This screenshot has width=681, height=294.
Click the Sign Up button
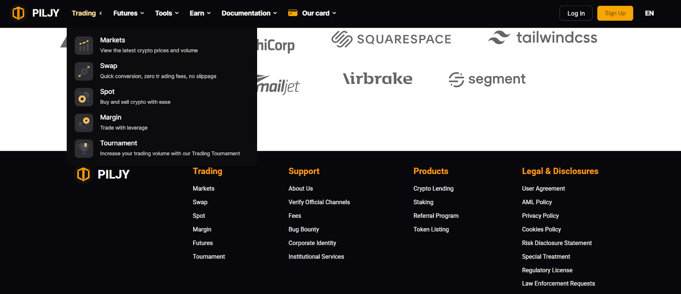coord(615,13)
